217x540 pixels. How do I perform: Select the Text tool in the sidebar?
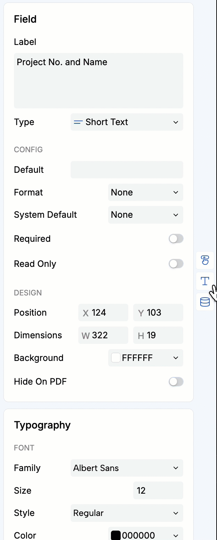(x=205, y=281)
